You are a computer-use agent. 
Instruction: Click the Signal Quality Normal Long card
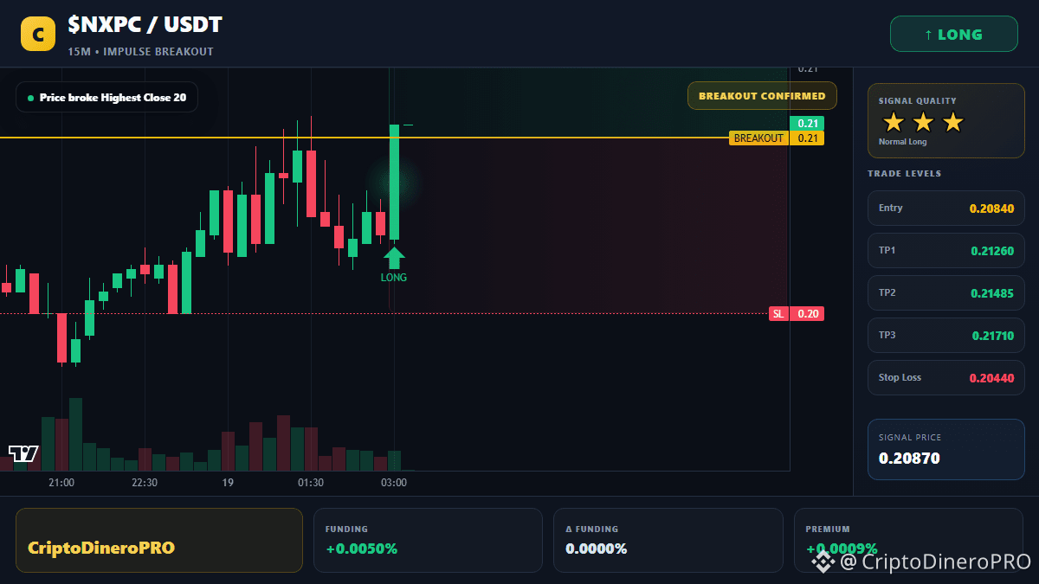click(945, 121)
